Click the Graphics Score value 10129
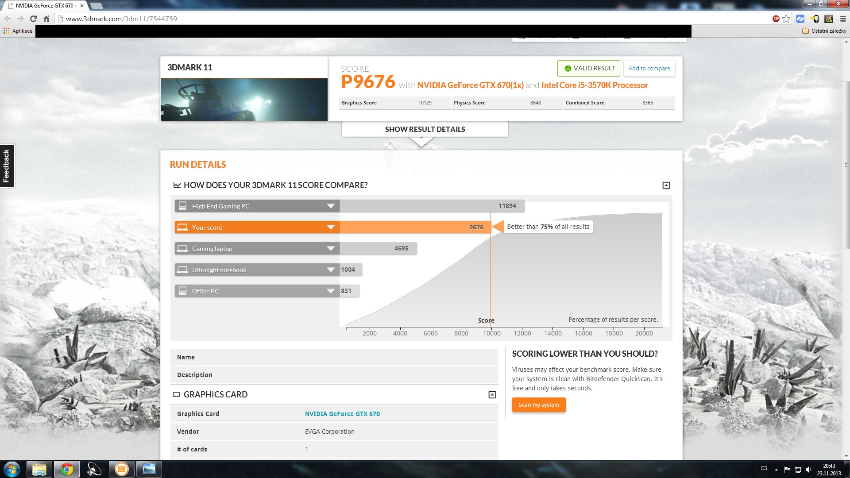 click(x=425, y=103)
